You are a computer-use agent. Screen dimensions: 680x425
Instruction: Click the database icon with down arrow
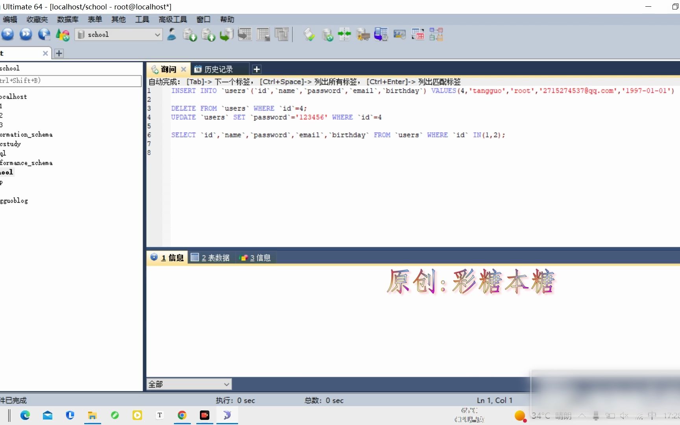pyautogui.click(x=190, y=35)
